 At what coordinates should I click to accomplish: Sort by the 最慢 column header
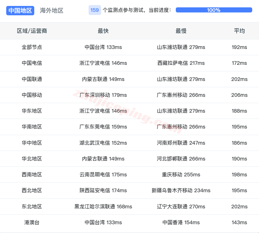[180, 31]
